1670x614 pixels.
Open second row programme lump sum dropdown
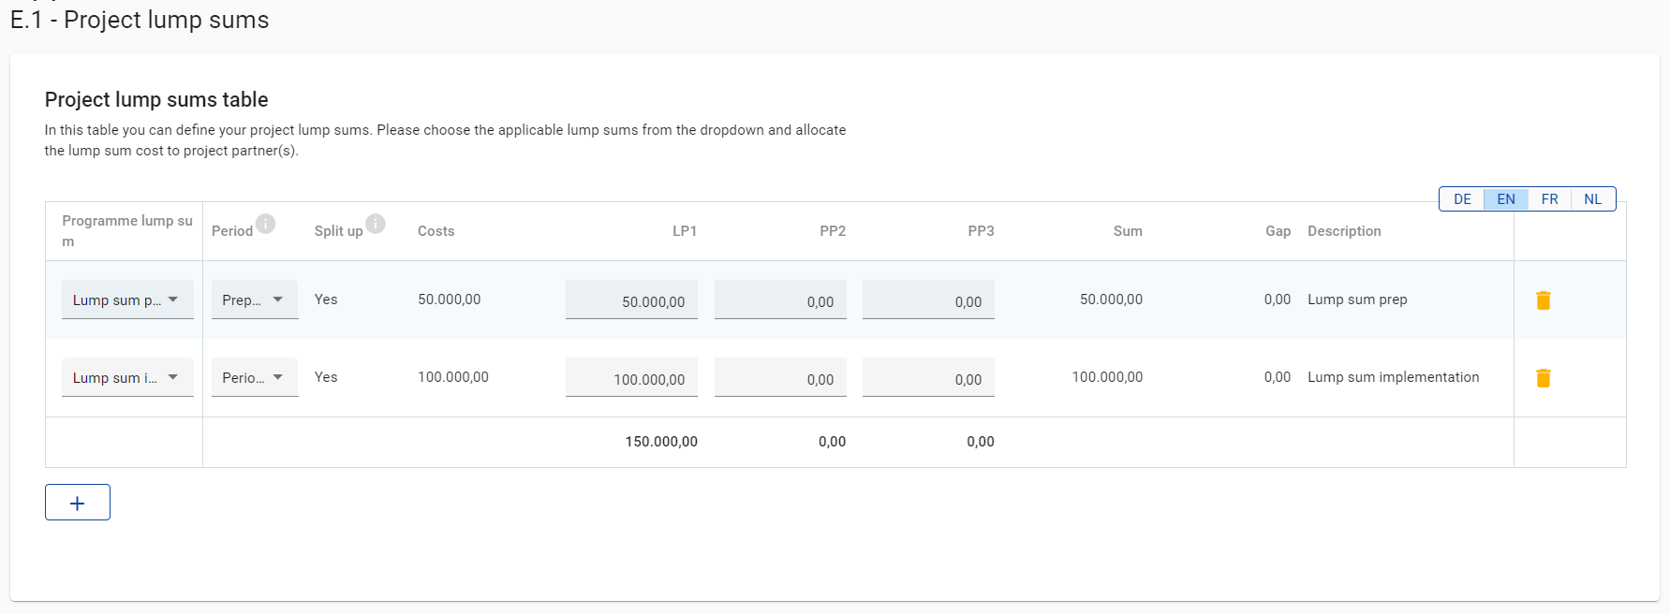coord(127,377)
